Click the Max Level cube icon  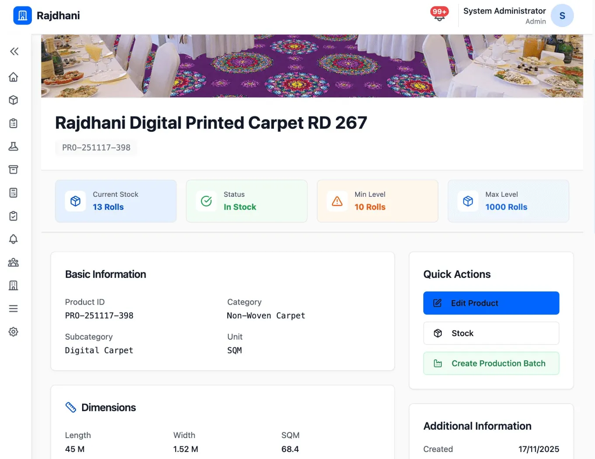468,201
